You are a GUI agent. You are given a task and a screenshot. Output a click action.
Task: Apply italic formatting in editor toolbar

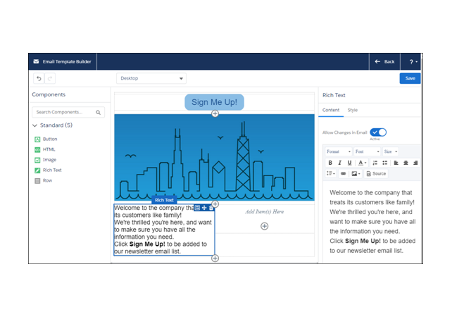[x=339, y=163]
